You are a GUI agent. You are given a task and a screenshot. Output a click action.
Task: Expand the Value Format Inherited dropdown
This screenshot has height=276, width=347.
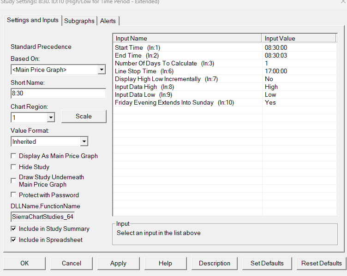tap(84, 141)
